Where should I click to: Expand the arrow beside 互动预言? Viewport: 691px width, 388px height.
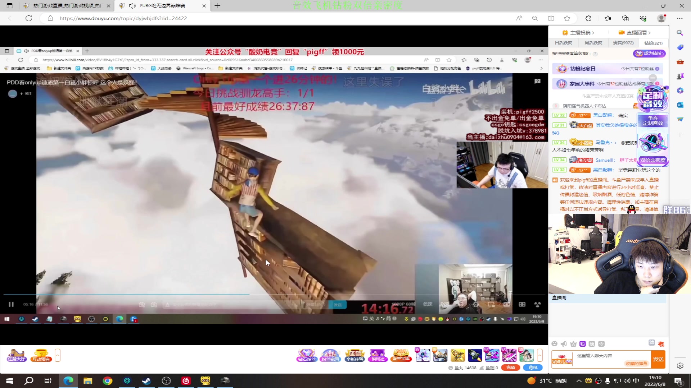tap(58, 355)
